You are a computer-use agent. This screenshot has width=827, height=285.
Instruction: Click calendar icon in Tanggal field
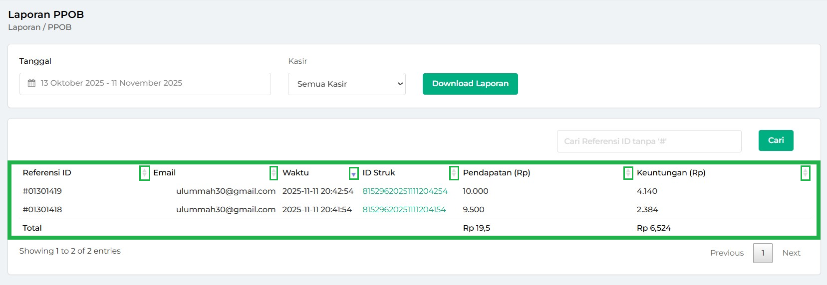pos(31,83)
